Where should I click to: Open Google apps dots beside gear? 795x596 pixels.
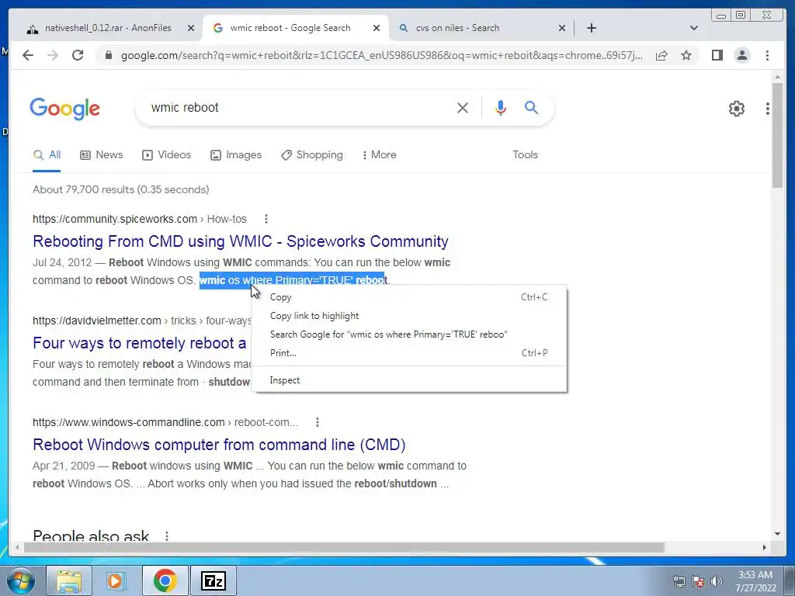(x=768, y=108)
